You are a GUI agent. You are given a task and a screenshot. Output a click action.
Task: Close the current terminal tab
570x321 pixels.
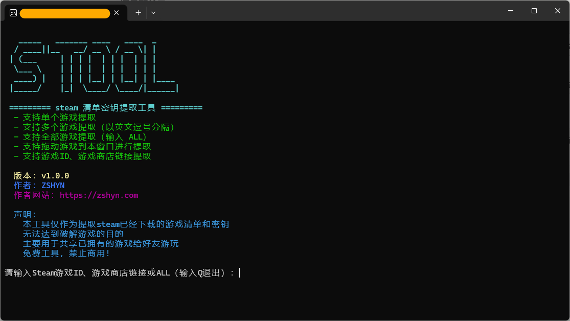(117, 13)
